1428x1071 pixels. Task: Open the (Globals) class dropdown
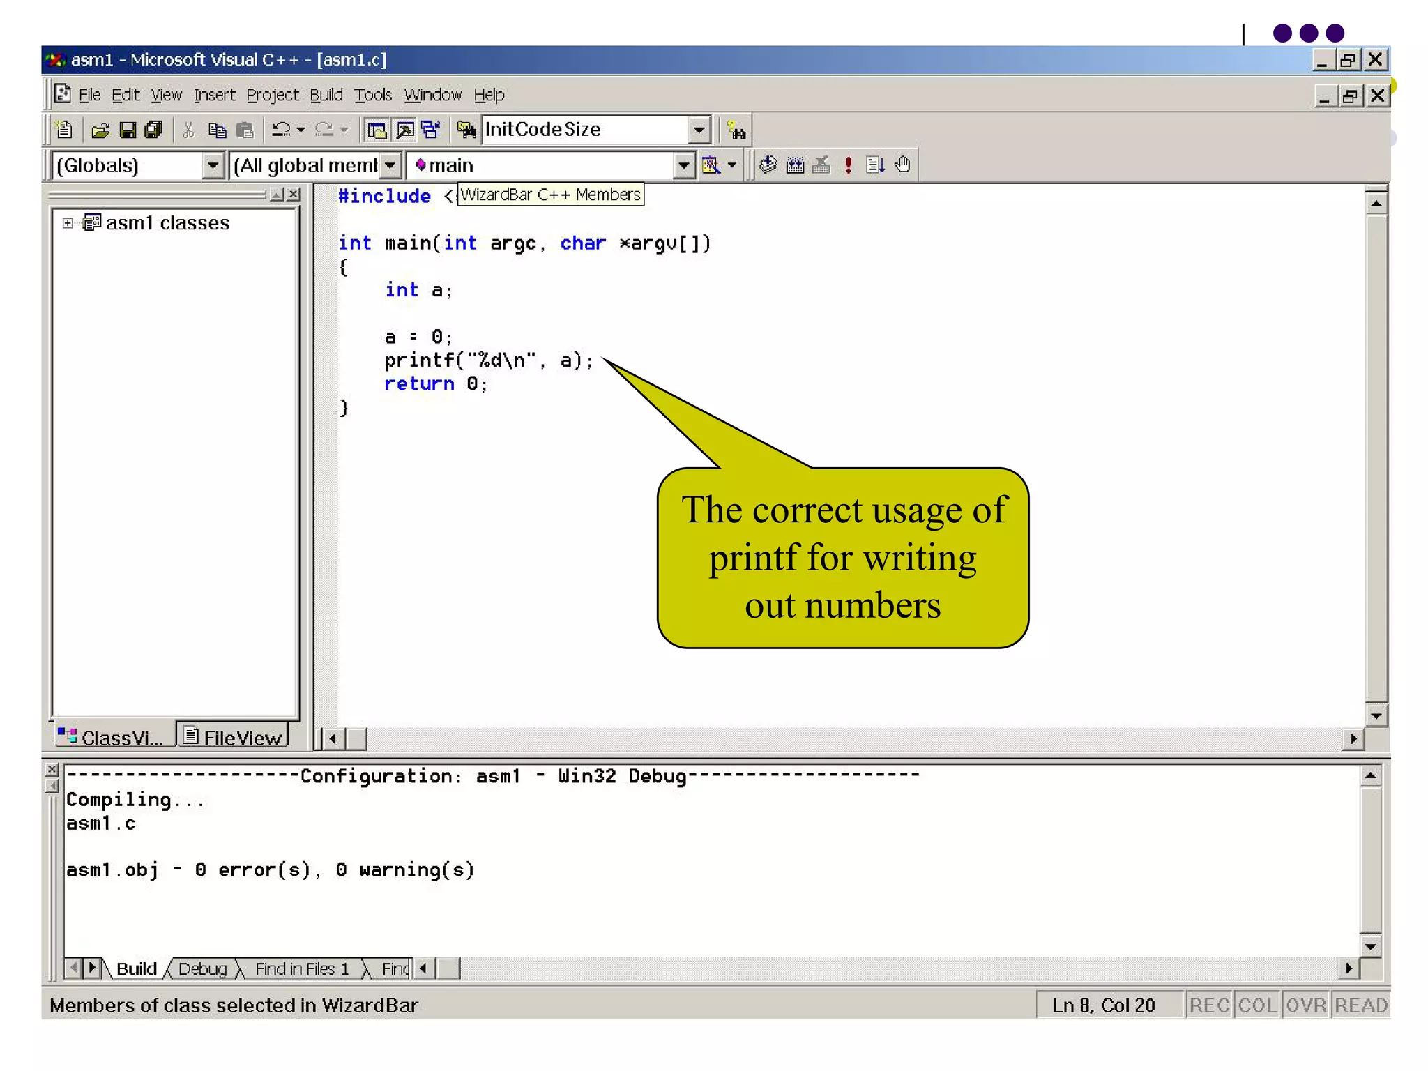[212, 166]
